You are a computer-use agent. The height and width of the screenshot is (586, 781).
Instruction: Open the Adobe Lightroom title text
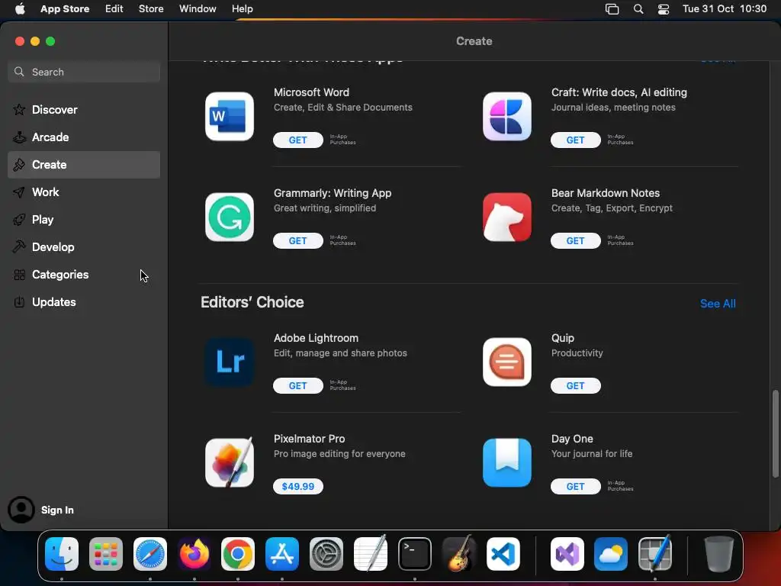316,338
